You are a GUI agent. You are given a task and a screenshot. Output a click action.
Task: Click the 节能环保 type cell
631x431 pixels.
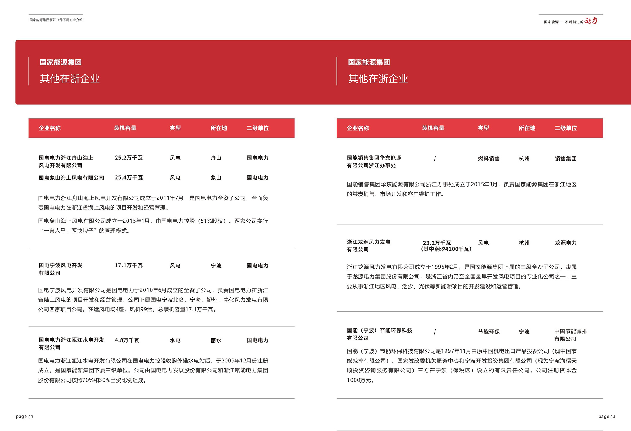[489, 332]
